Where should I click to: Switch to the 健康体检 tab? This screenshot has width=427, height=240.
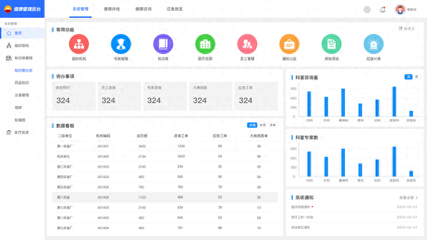(x=111, y=9)
